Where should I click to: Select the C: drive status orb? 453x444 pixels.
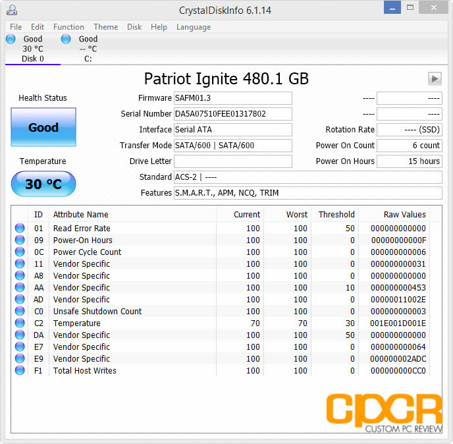click(x=66, y=39)
